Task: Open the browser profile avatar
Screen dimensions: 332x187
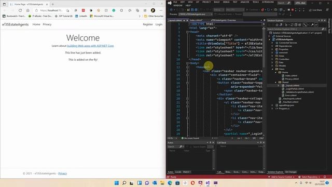Action: (x=153, y=10)
